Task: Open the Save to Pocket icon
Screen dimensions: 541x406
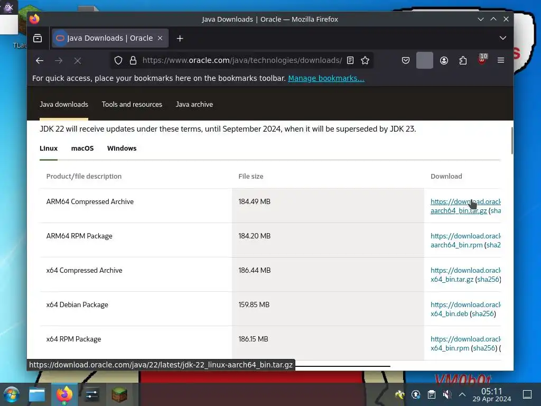Action: [406, 60]
